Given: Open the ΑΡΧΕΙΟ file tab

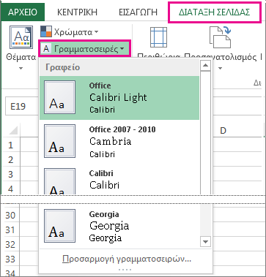Looking at the screenshot, I should tap(23, 12).
